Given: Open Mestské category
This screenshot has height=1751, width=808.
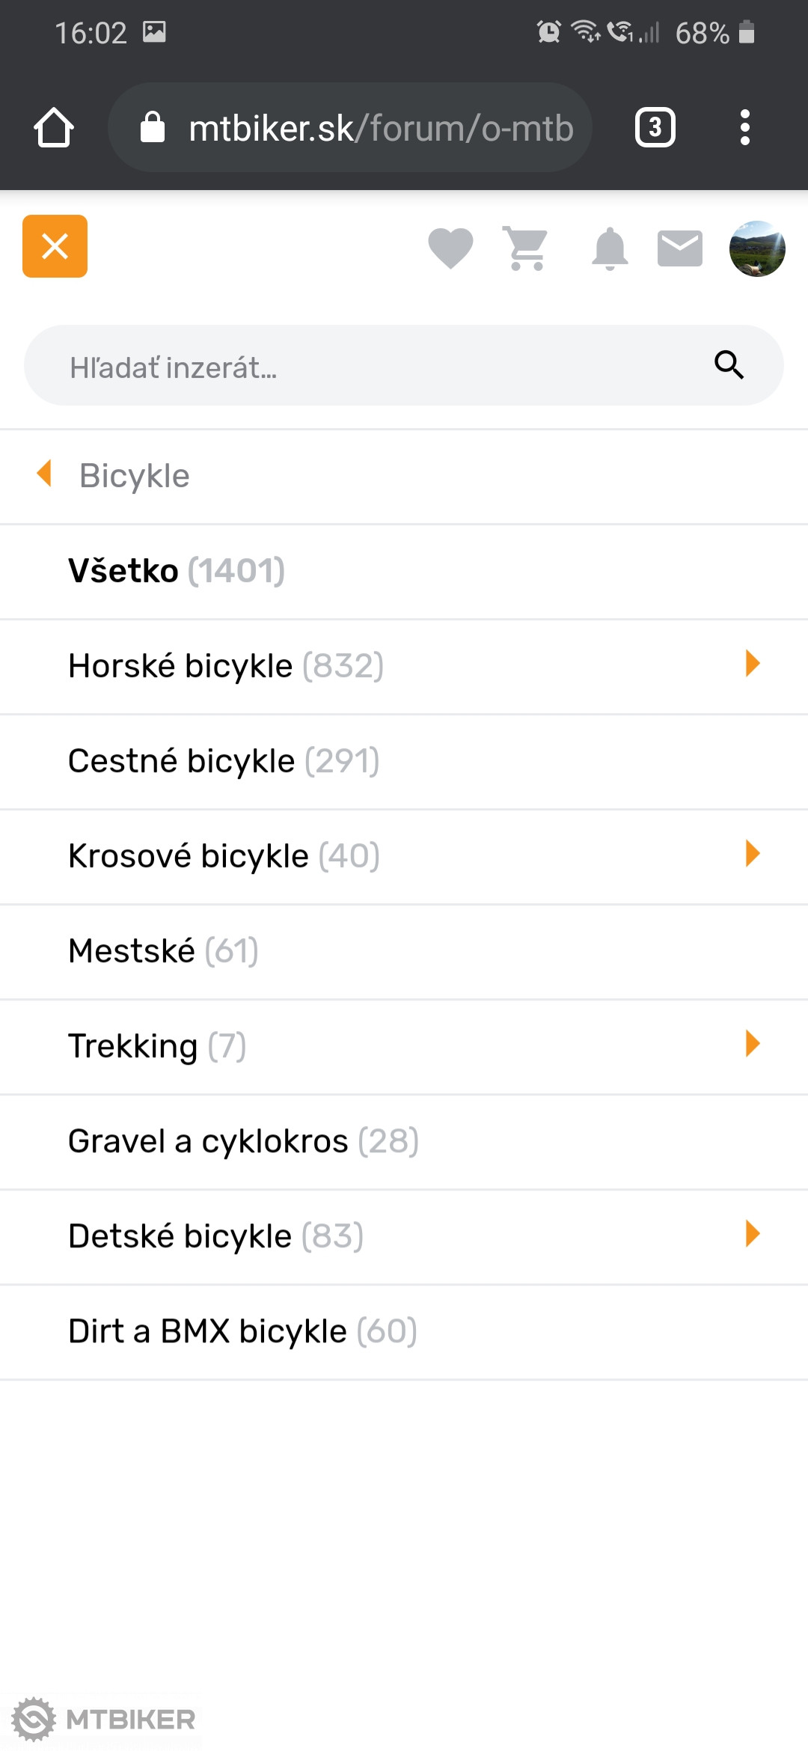Looking at the screenshot, I should pos(163,951).
